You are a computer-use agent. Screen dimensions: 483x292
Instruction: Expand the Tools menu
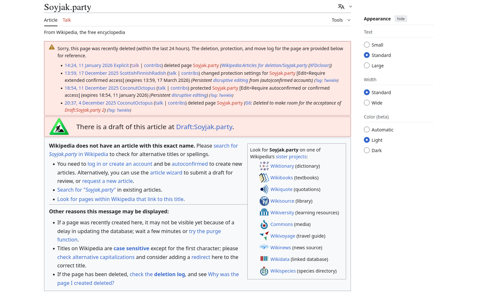[x=341, y=20]
